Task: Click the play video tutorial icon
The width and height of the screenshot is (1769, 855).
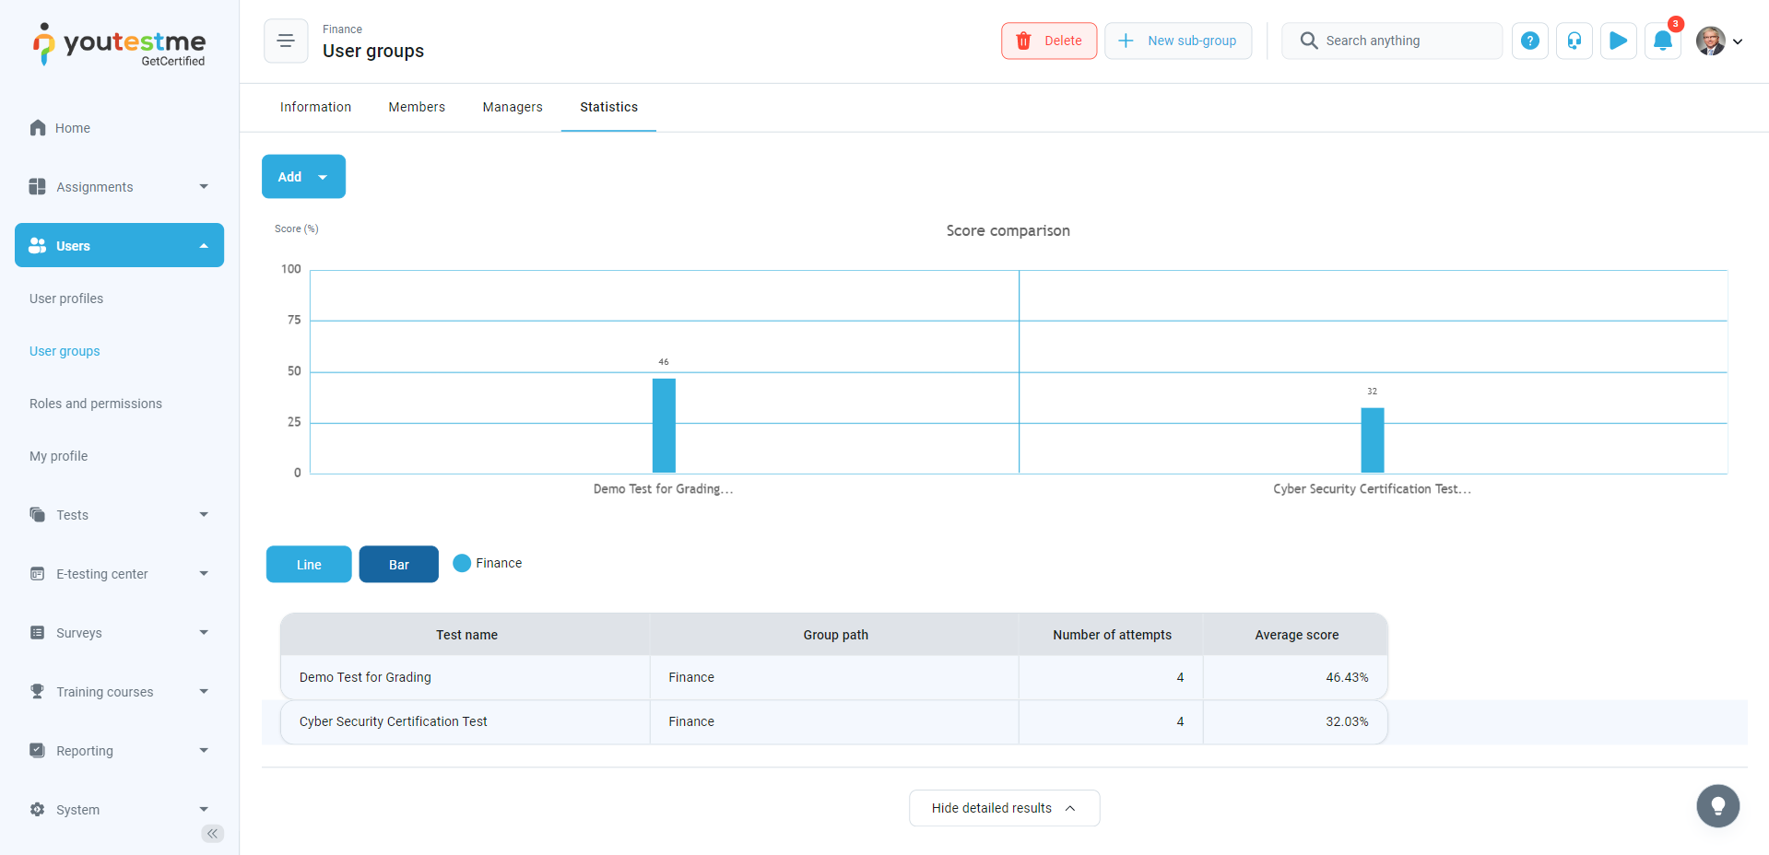Action: [x=1618, y=41]
